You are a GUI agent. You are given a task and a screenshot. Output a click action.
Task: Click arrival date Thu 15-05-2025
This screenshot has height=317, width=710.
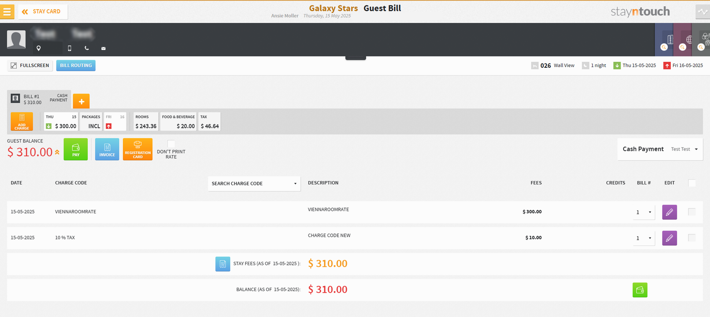tap(635, 66)
